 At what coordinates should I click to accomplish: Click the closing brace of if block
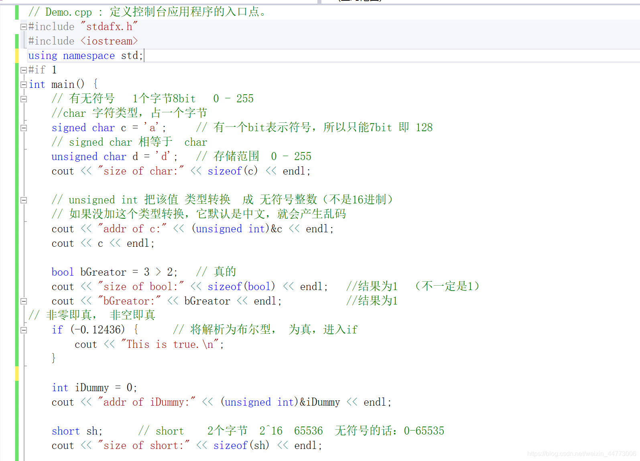click(54, 358)
